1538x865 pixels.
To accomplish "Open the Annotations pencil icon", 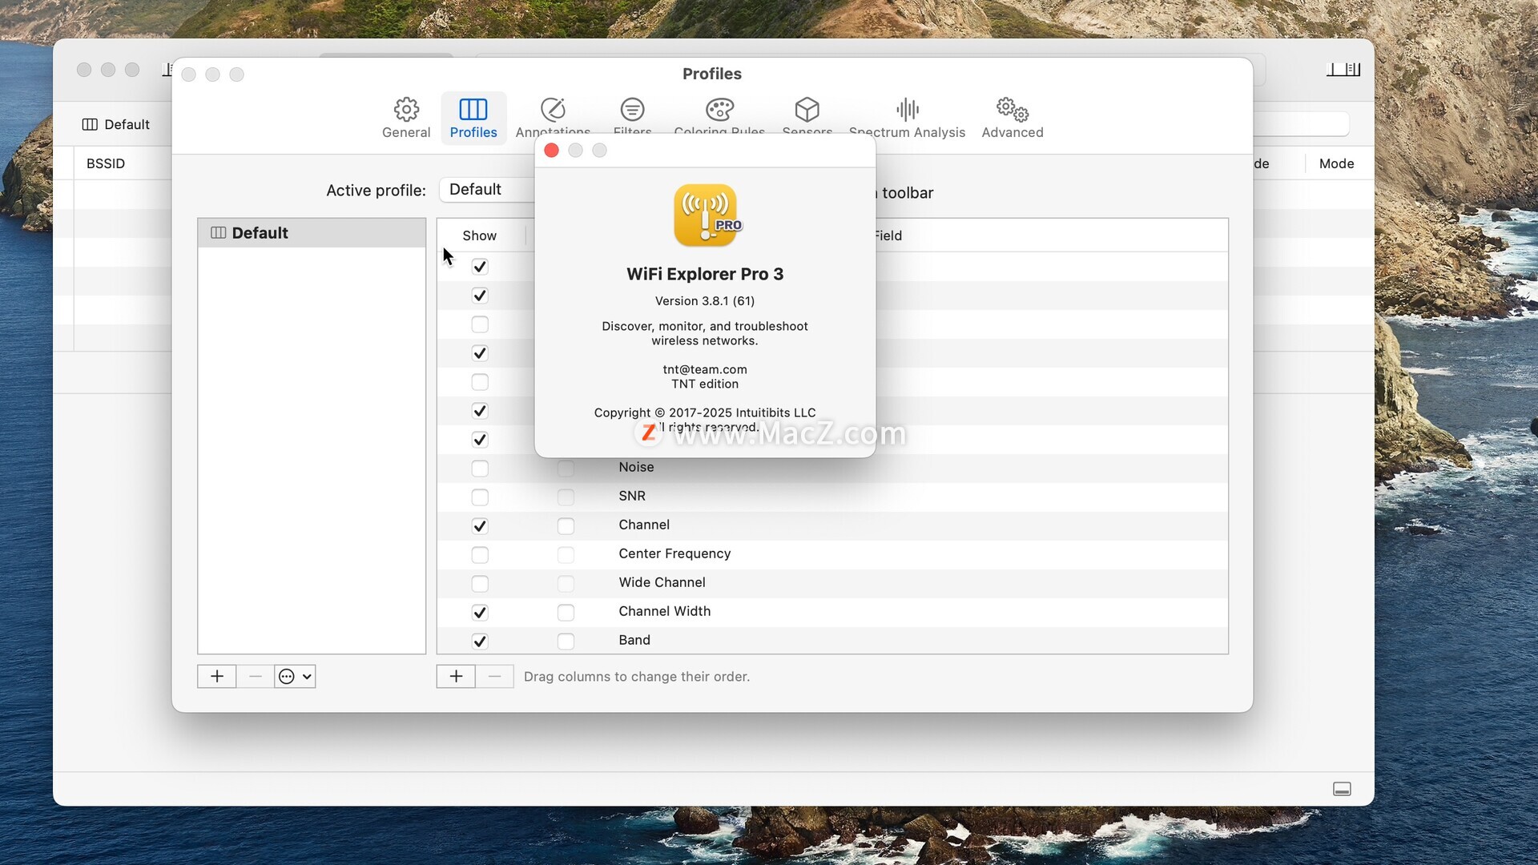I will click(x=553, y=110).
